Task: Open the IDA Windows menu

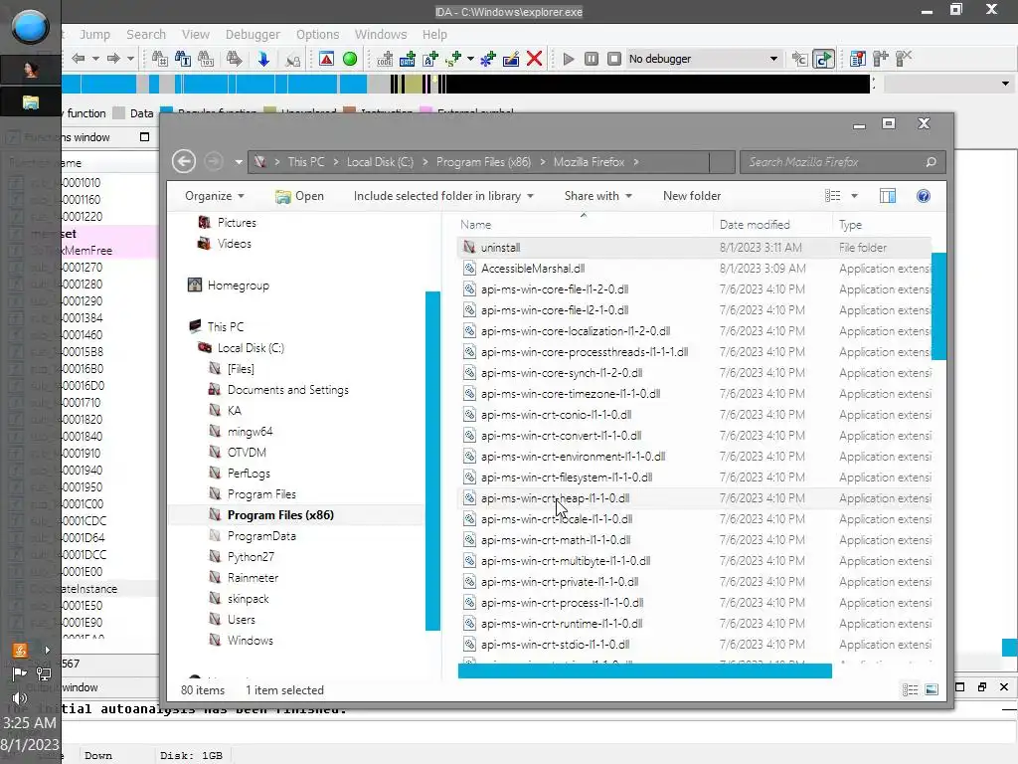Action: coord(381,35)
